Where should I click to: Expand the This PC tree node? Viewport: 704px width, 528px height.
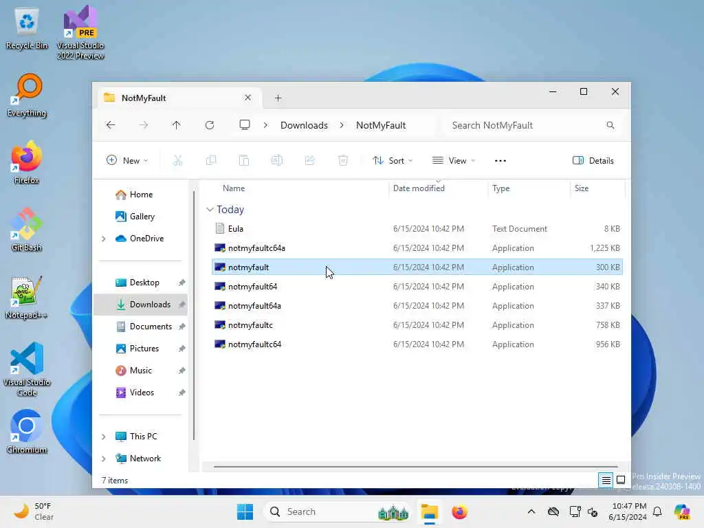coord(104,437)
